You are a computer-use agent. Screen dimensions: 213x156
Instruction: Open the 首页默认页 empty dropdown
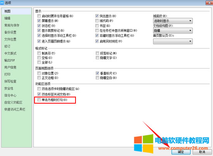[x=173, y=41]
